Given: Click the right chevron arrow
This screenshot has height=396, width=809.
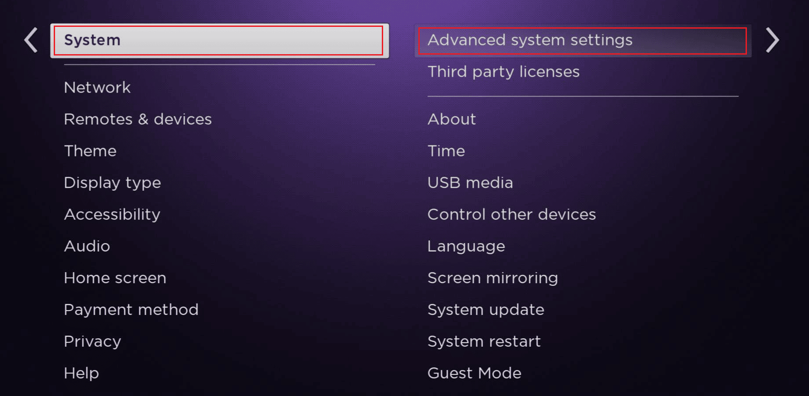Looking at the screenshot, I should pos(772,40).
